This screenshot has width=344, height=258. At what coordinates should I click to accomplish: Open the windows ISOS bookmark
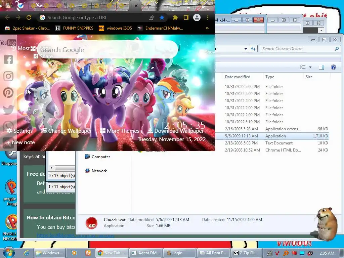pos(116,28)
